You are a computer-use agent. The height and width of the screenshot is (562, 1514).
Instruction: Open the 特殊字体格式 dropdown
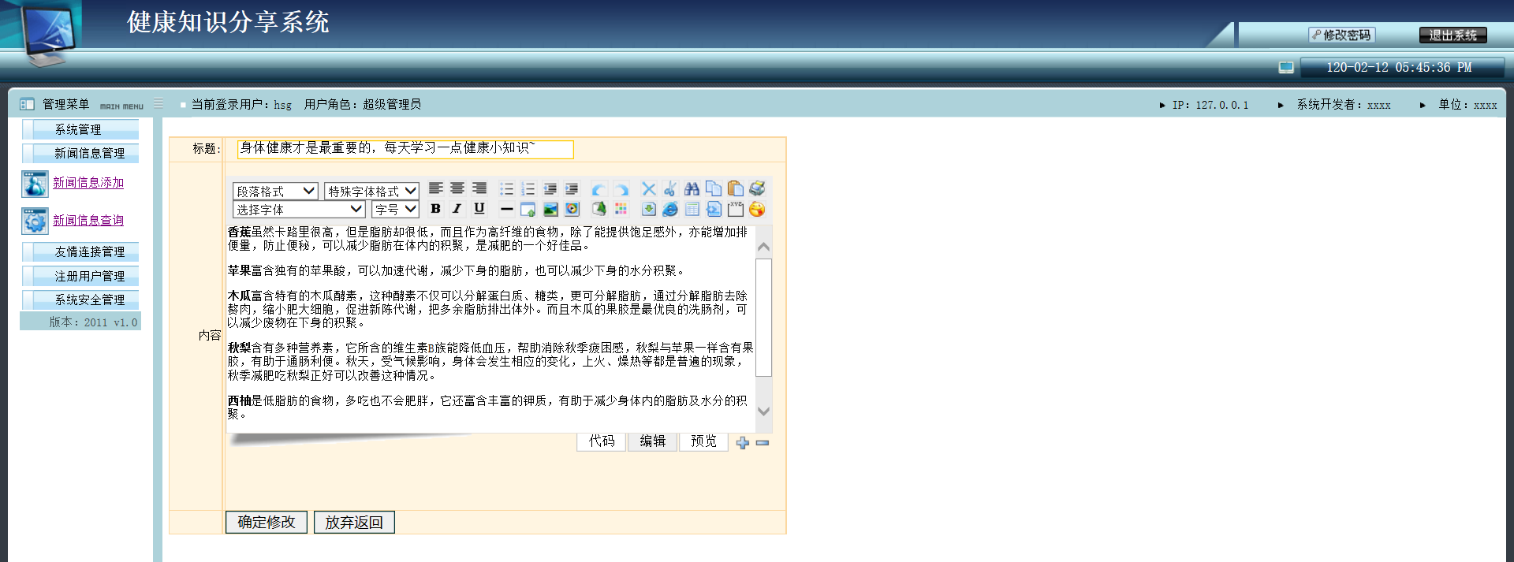(371, 192)
